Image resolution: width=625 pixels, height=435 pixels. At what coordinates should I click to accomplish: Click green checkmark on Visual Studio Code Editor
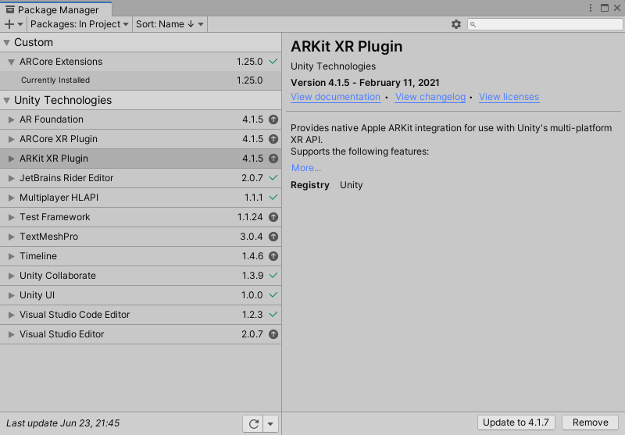[273, 314]
